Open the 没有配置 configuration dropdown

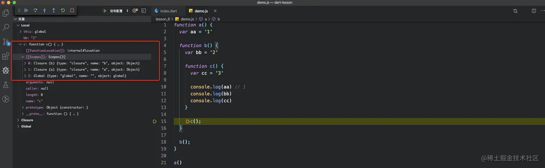pyautogui.click(x=119, y=11)
